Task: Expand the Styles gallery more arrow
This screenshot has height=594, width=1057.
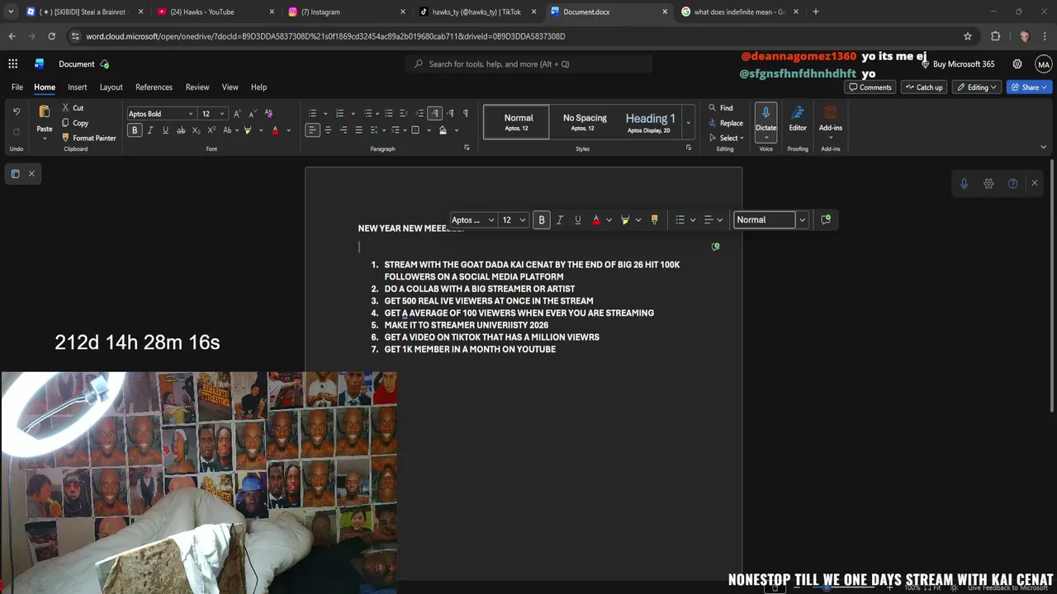Action: point(688,123)
